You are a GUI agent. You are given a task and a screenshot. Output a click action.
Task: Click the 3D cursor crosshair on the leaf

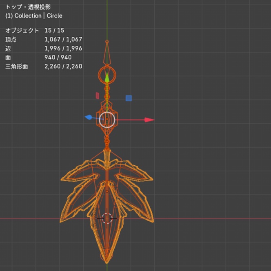click(x=107, y=218)
